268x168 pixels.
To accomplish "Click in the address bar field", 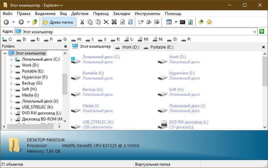I will 133,32.
